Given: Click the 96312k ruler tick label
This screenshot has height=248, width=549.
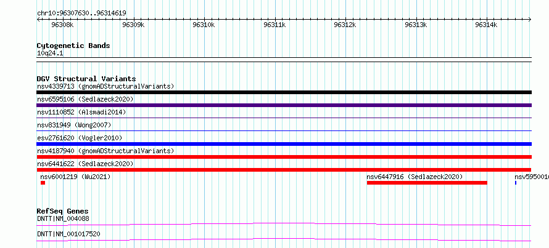Looking at the screenshot, I should pyautogui.click(x=345, y=25).
